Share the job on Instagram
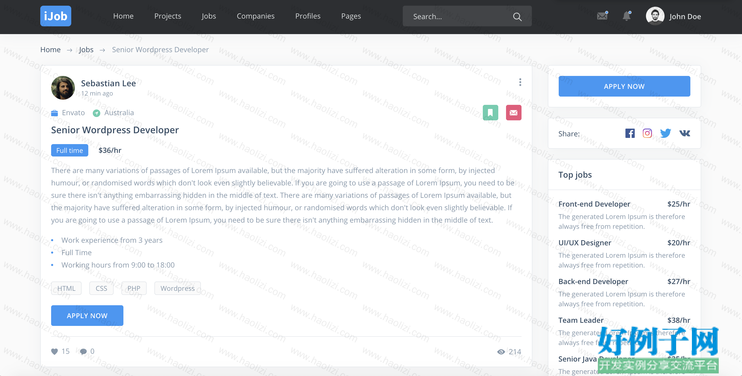 click(x=647, y=134)
